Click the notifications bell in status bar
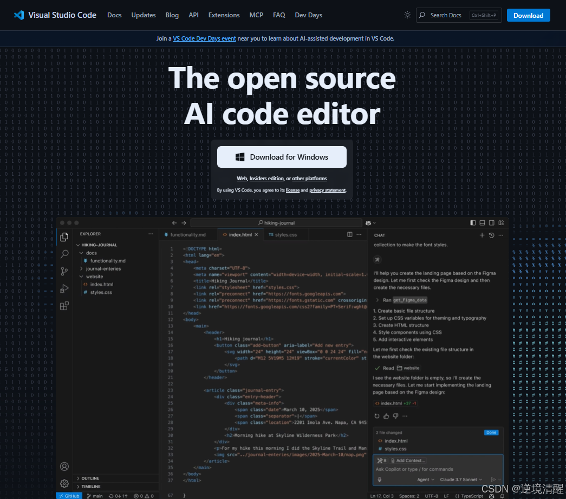The image size is (566, 499). coord(502,496)
